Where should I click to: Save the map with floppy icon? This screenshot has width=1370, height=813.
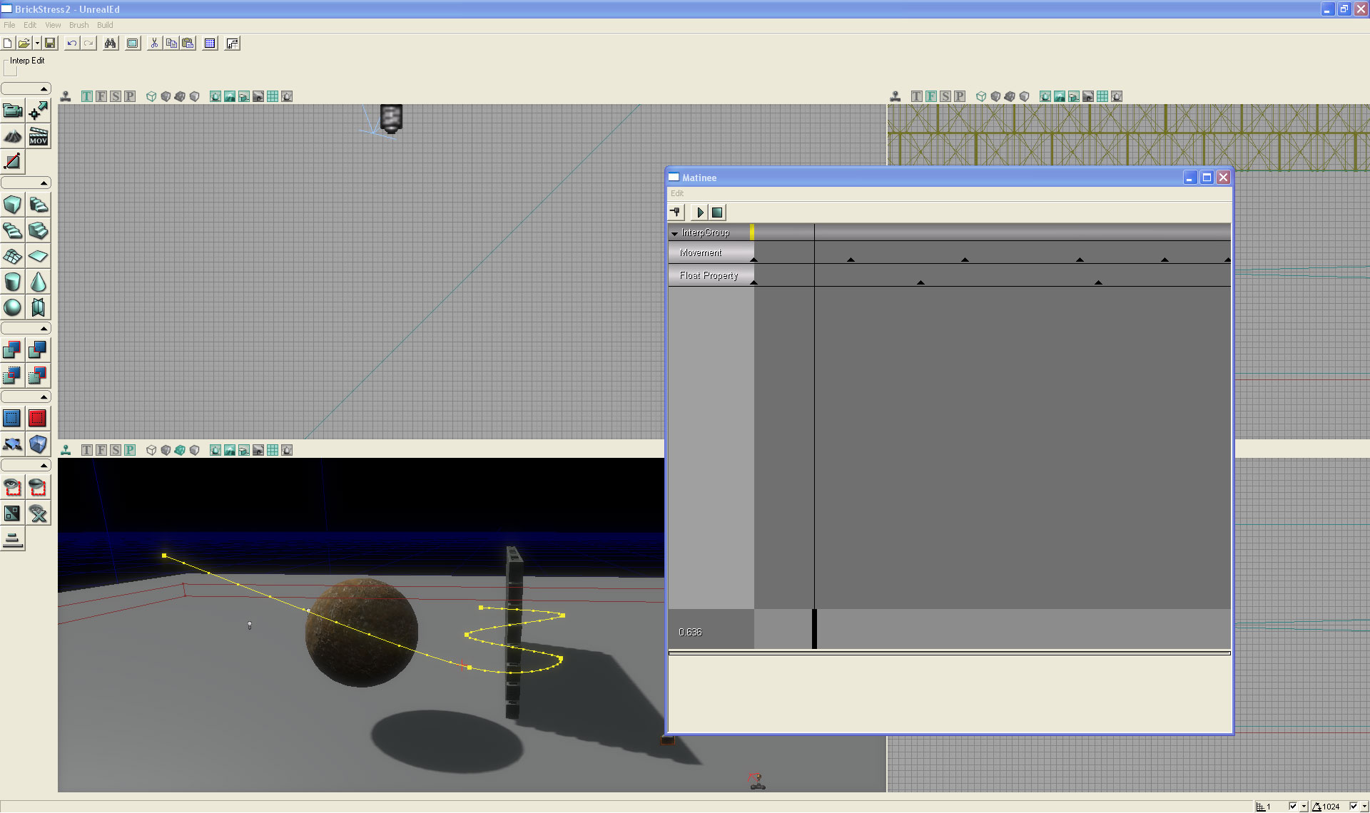(x=50, y=44)
